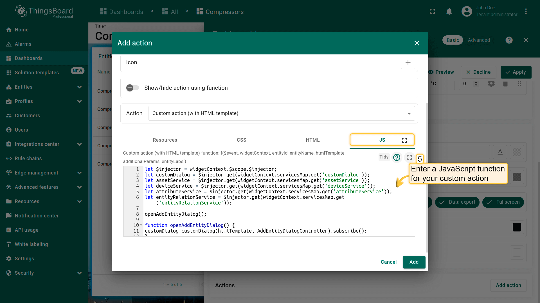The width and height of the screenshot is (540, 303).
Task: Click the plus icon to add an icon
Action: (x=408, y=62)
